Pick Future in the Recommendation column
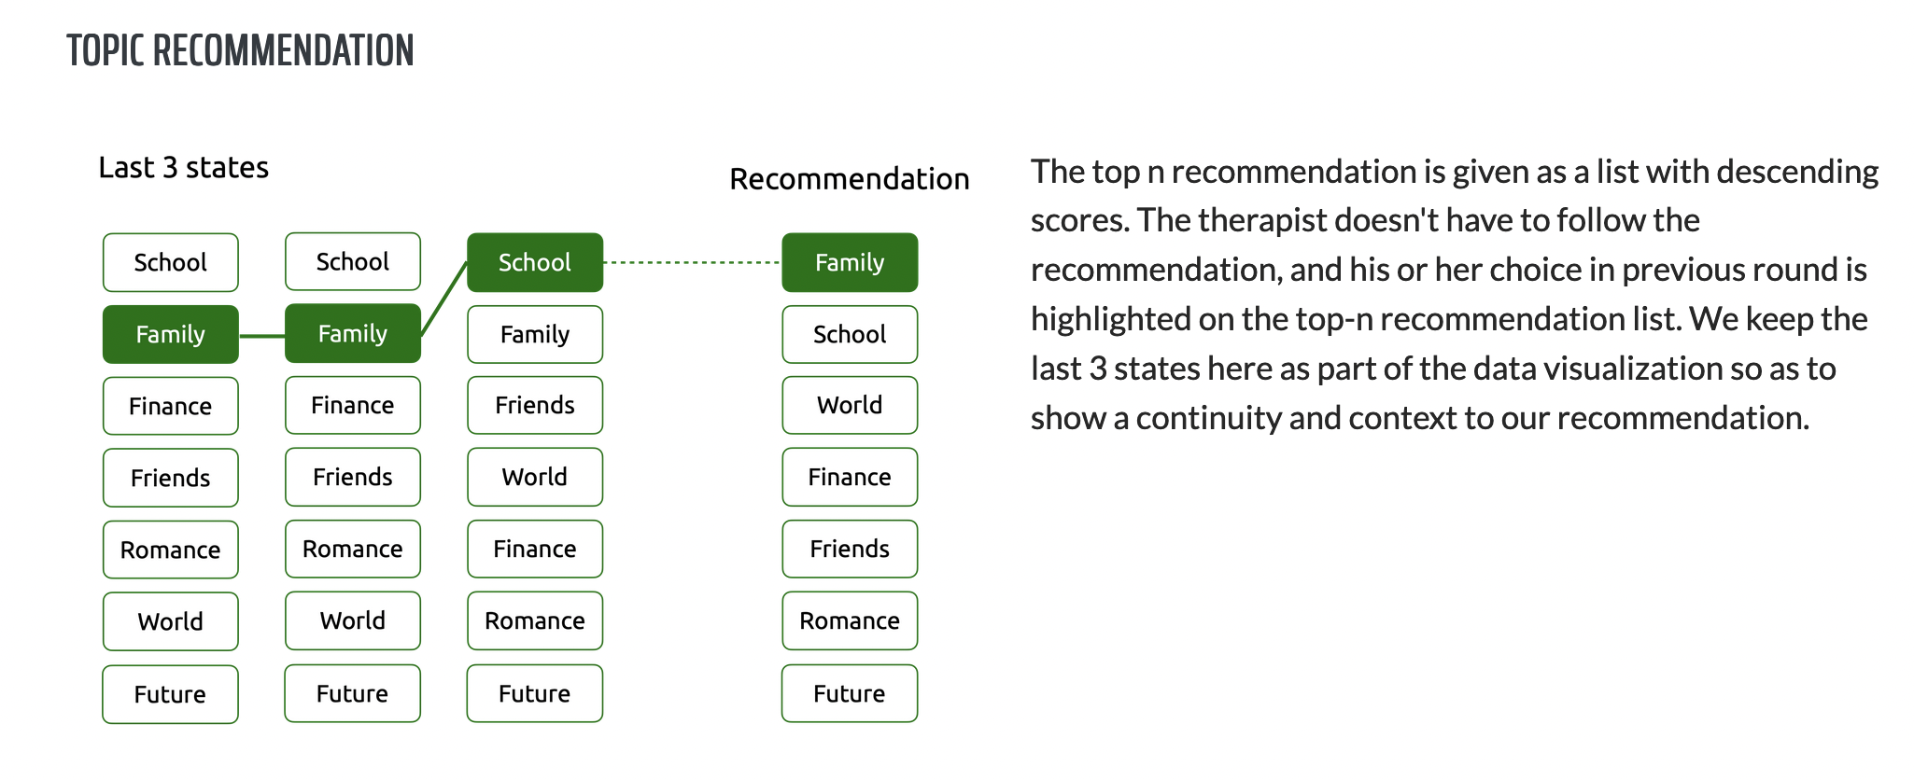This screenshot has width=1914, height=780. click(850, 693)
